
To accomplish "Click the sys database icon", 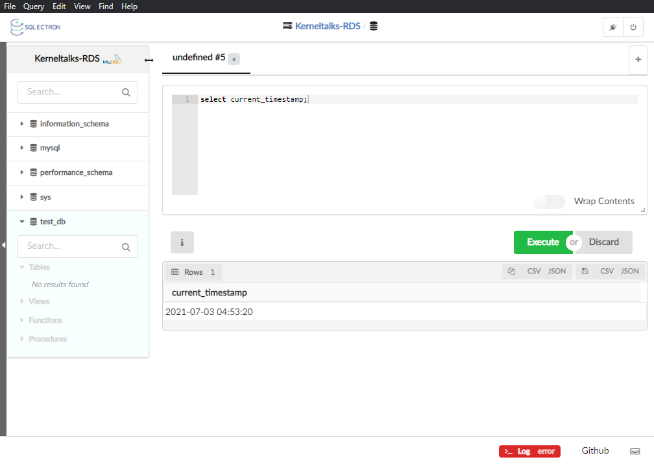I will [33, 197].
